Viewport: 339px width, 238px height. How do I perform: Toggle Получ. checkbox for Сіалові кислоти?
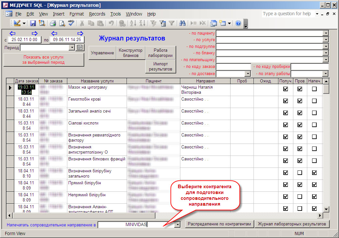286,125
